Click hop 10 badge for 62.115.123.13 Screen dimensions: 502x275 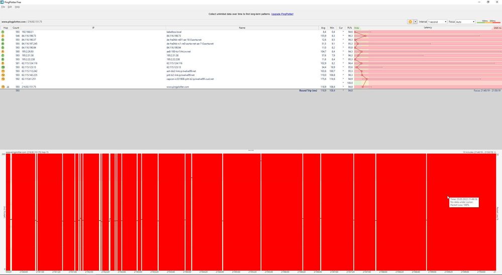(3, 67)
